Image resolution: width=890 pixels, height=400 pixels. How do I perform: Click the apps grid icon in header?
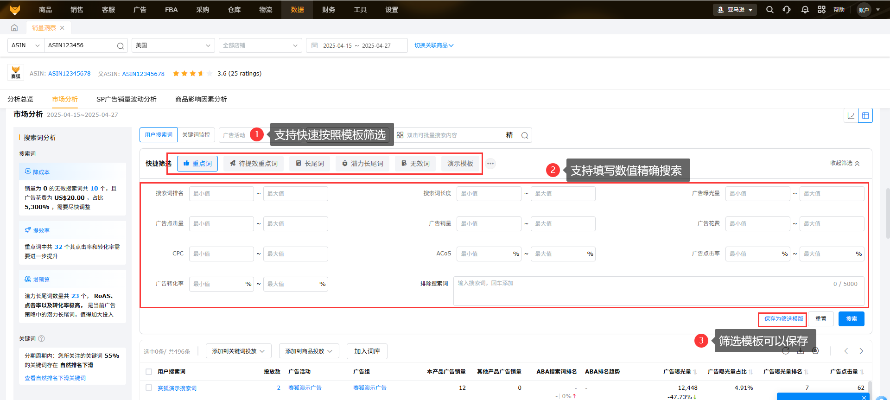(x=821, y=10)
